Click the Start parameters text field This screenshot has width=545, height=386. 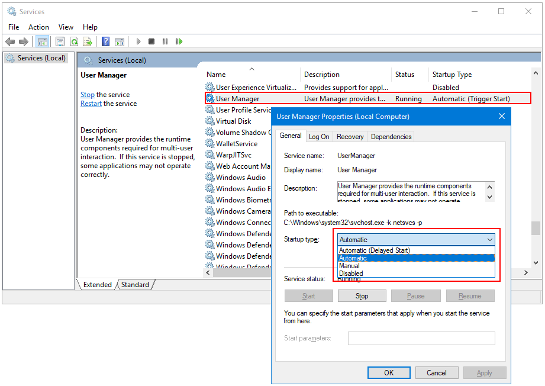click(x=421, y=338)
